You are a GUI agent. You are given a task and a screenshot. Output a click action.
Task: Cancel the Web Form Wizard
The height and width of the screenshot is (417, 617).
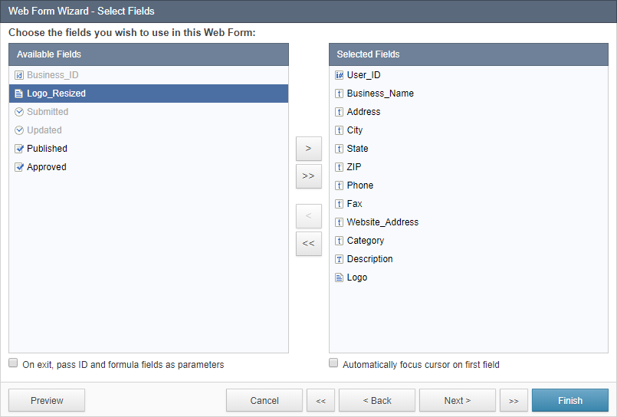pos(264,400)
